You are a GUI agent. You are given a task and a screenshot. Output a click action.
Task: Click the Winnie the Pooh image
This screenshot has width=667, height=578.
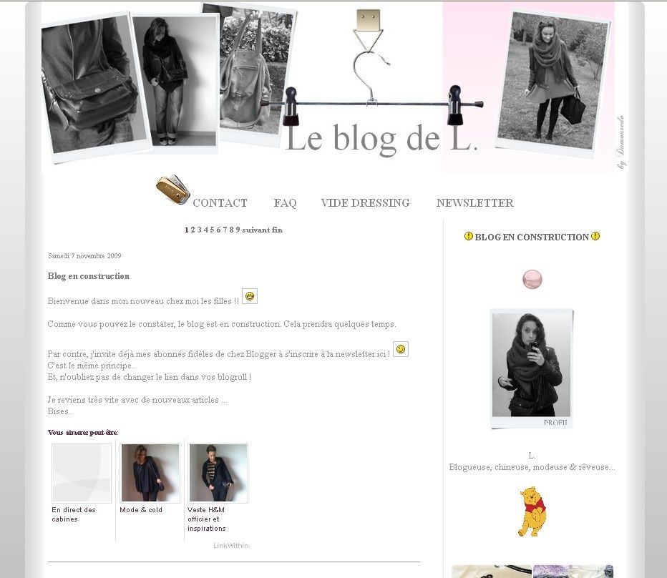(532, 511)
